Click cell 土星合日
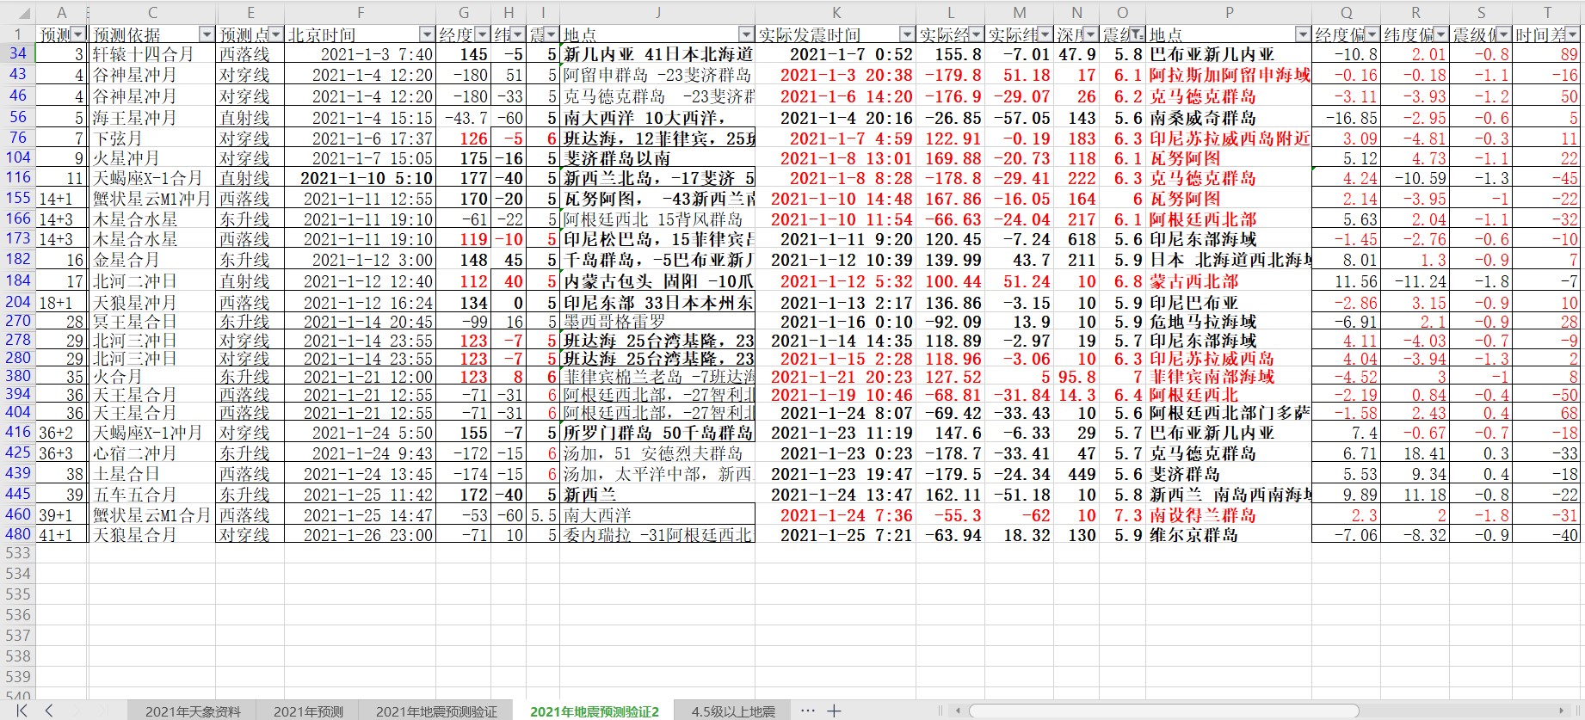The width and height of the screenshot is (1585, 720). 152,474
